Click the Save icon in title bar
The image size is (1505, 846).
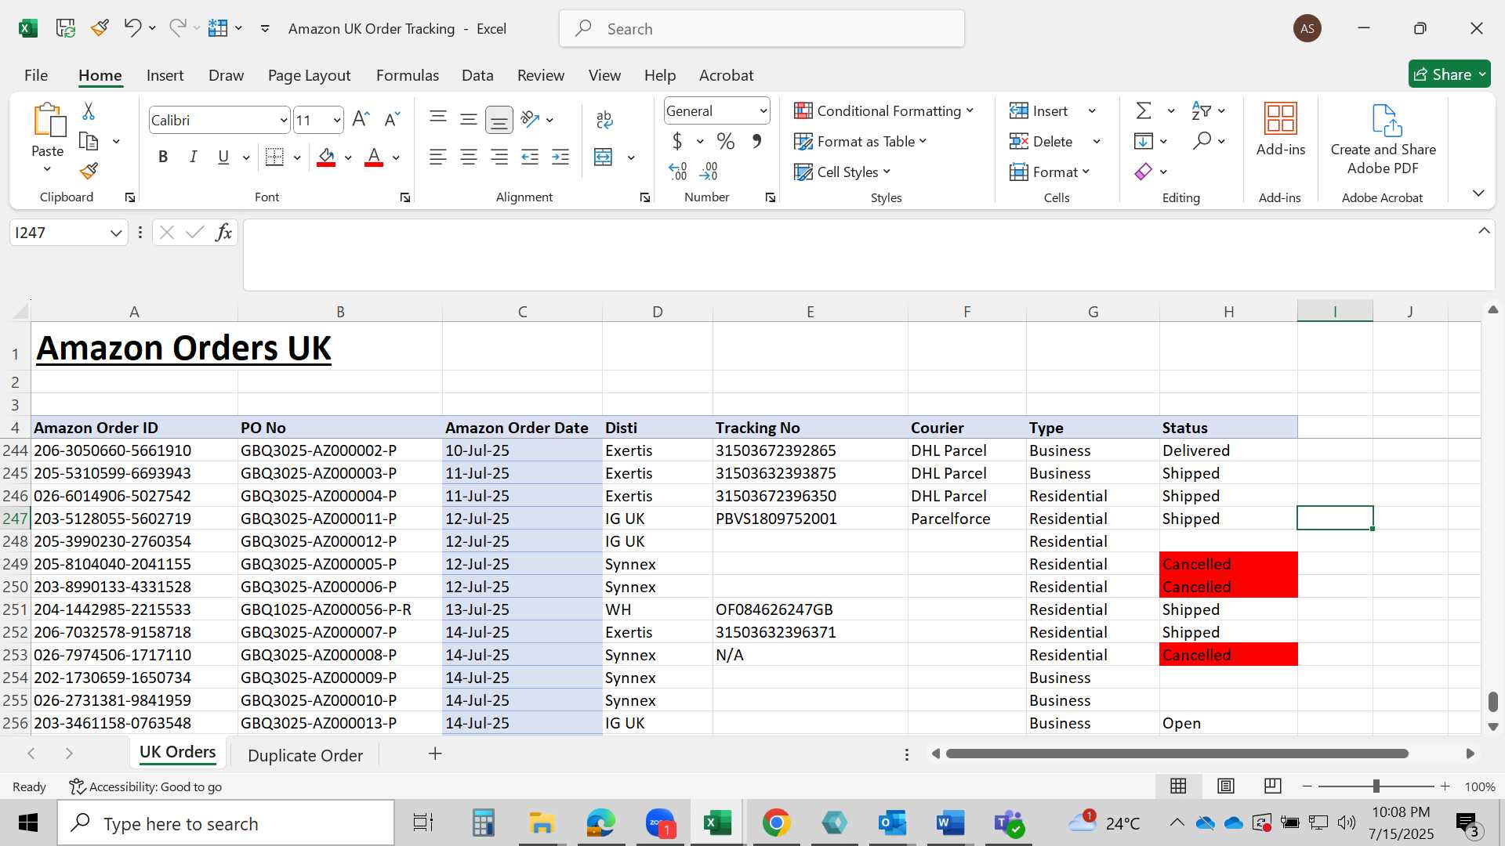point(66,29)
